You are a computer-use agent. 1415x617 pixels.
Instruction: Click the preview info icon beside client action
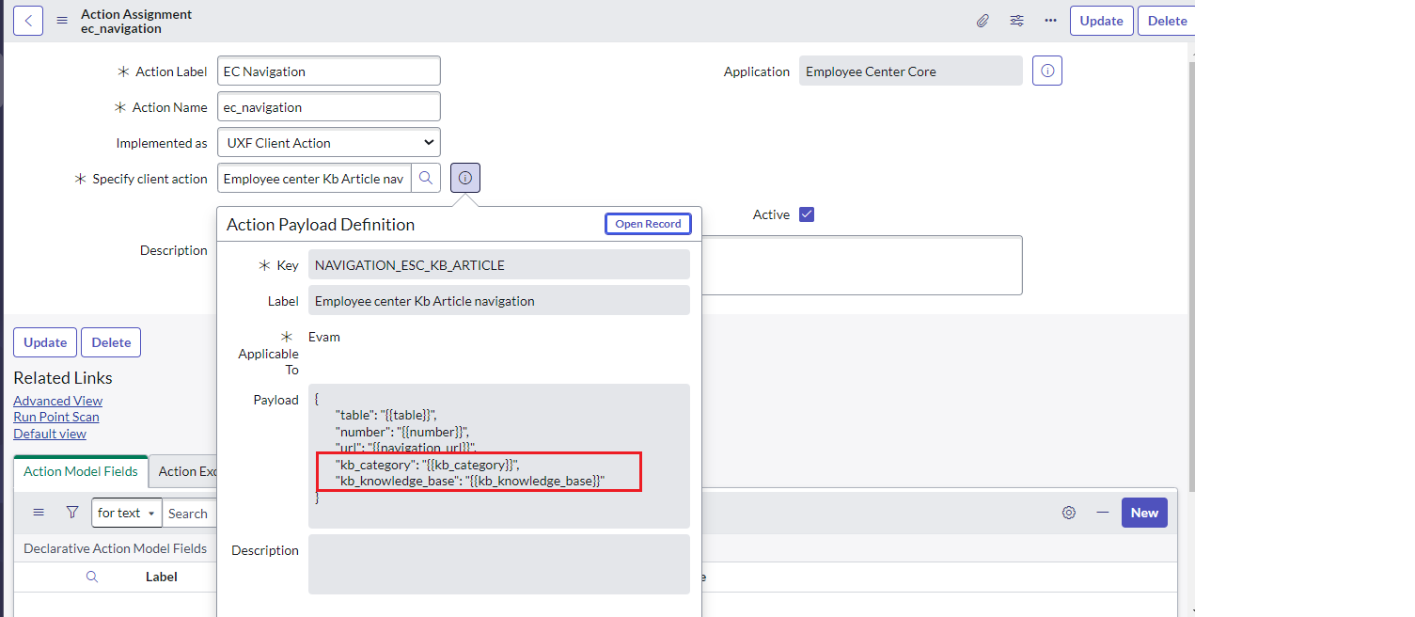pos(465,178)
